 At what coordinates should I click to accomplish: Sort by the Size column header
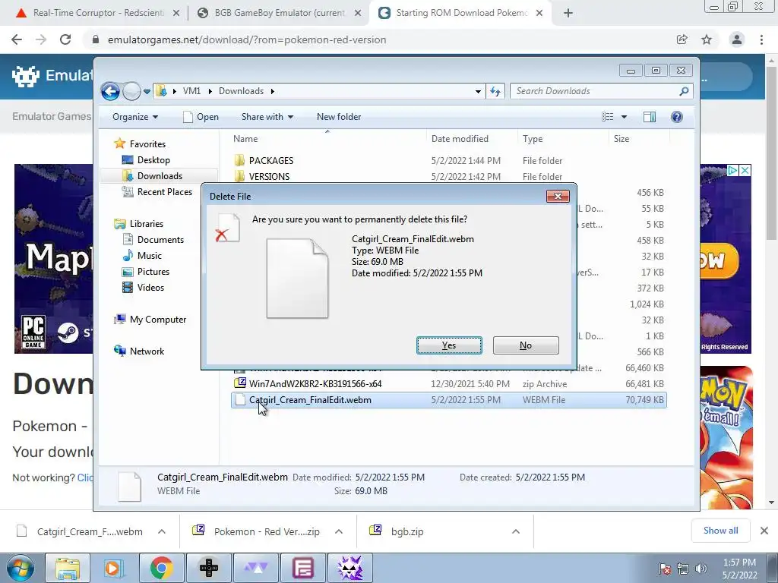(x=638, y=139)
